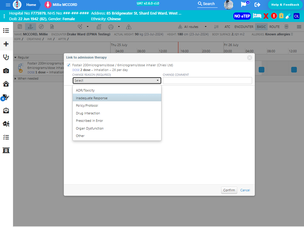This screenshot has height=227, width=304.
Task: Open the print options dropdown arrow
Action: pyautogui.click(x=119, y=27)
